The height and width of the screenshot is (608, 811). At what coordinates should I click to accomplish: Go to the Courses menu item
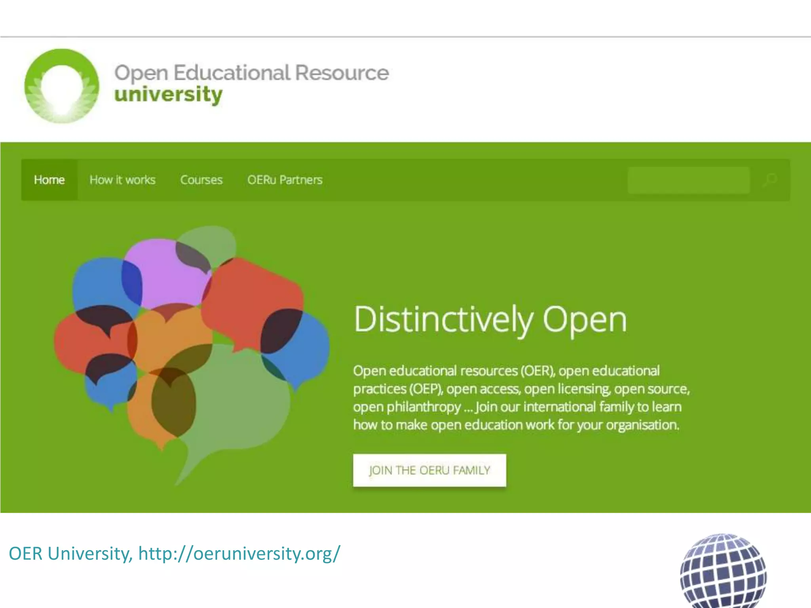201,180
